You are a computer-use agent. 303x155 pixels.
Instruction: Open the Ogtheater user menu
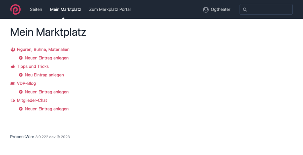220,9
